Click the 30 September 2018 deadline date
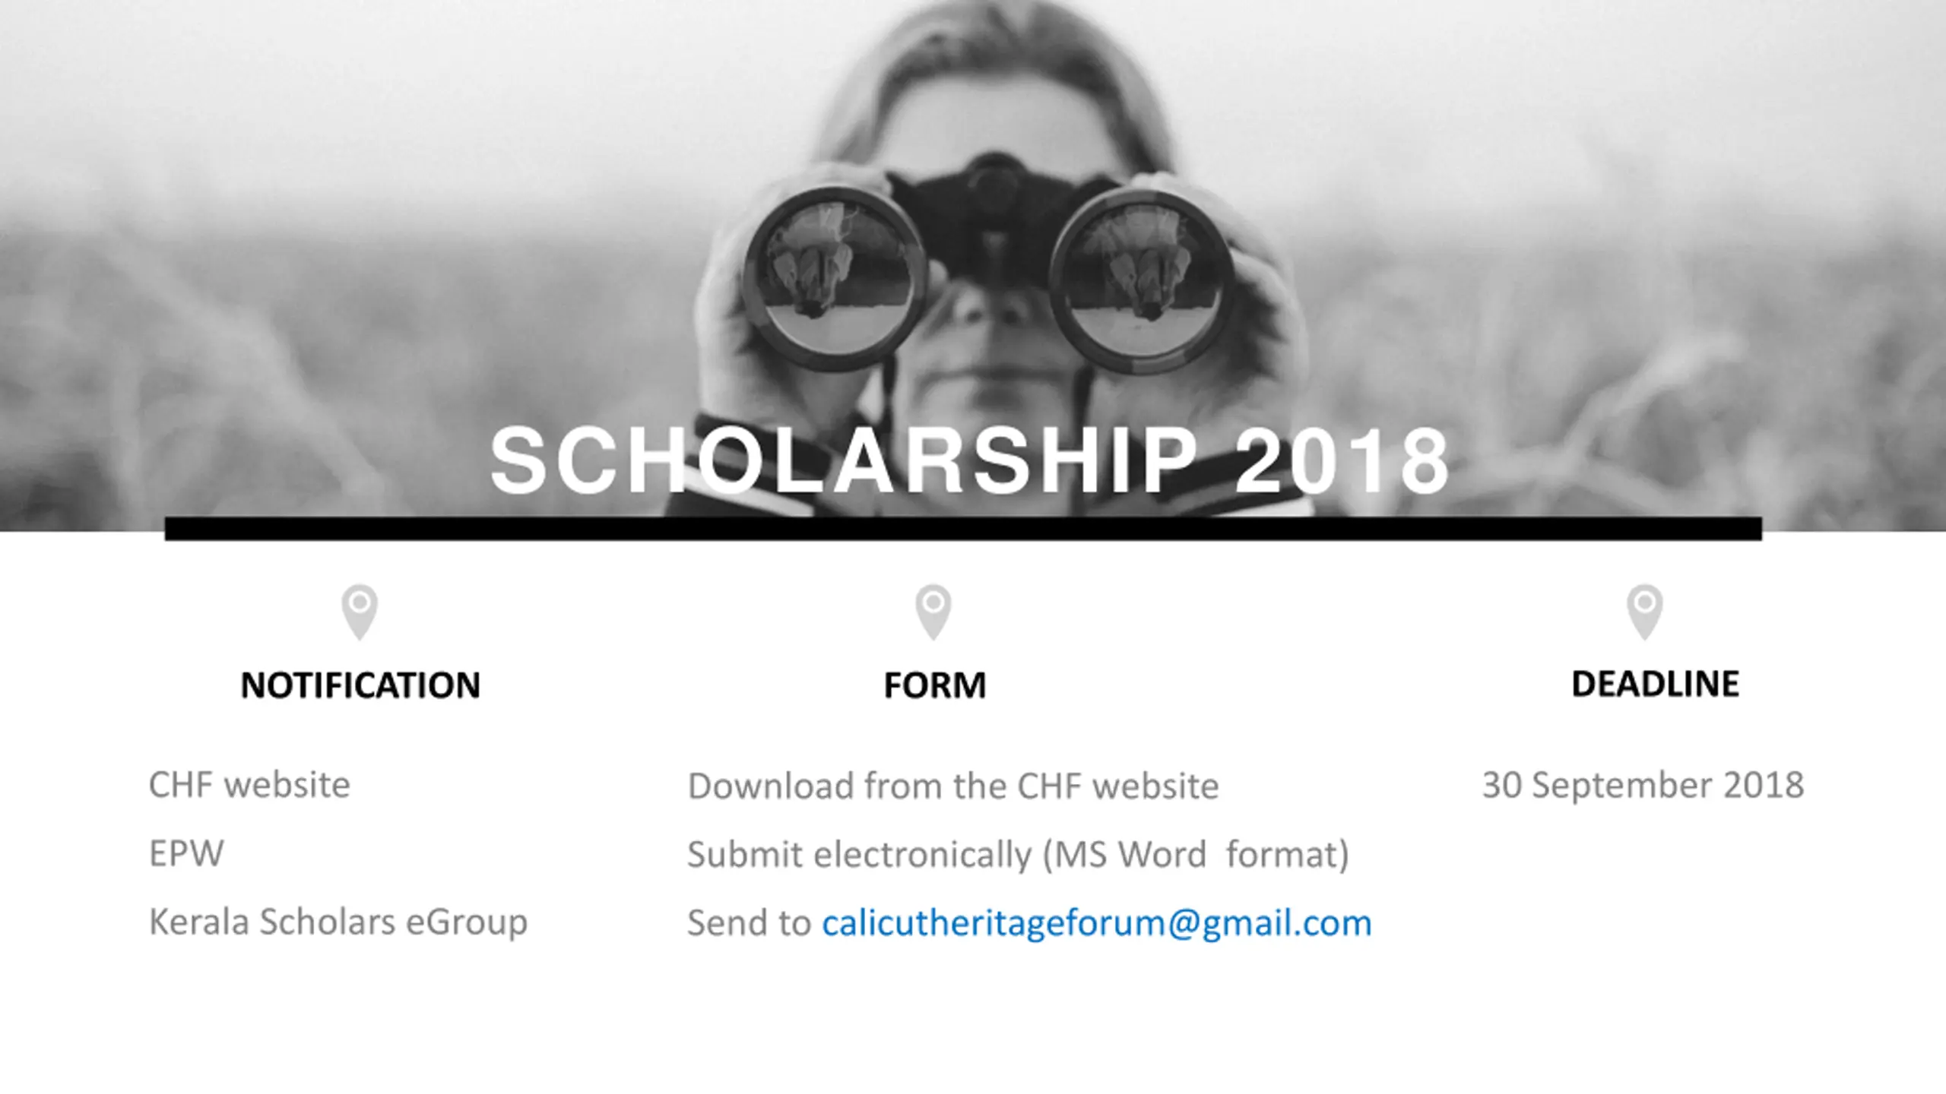This screenshot has width=1946, height=1094. point(1643,786)
